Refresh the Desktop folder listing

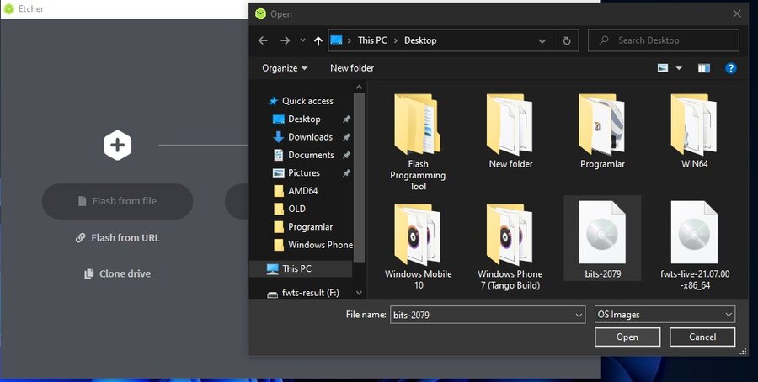click(x=567, y=41)
